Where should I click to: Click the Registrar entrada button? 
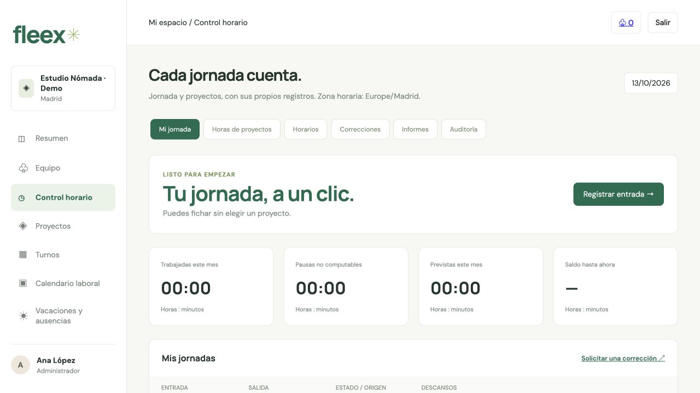tap(619, 194)
